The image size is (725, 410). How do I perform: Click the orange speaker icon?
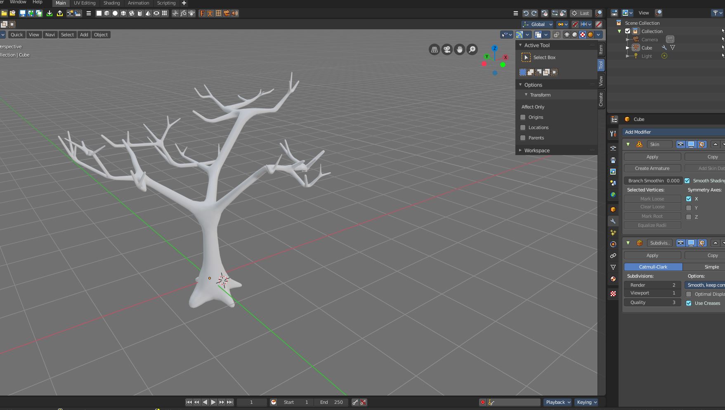235,13
